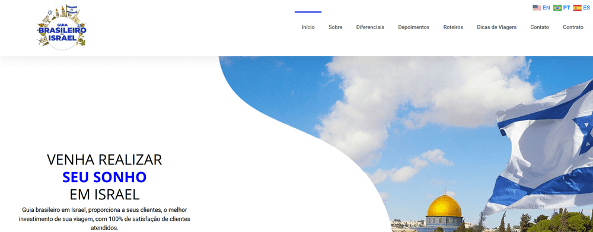Click the Guia Brasileiro em Israel logo
The image size is (593, 232).
(62, 28)
